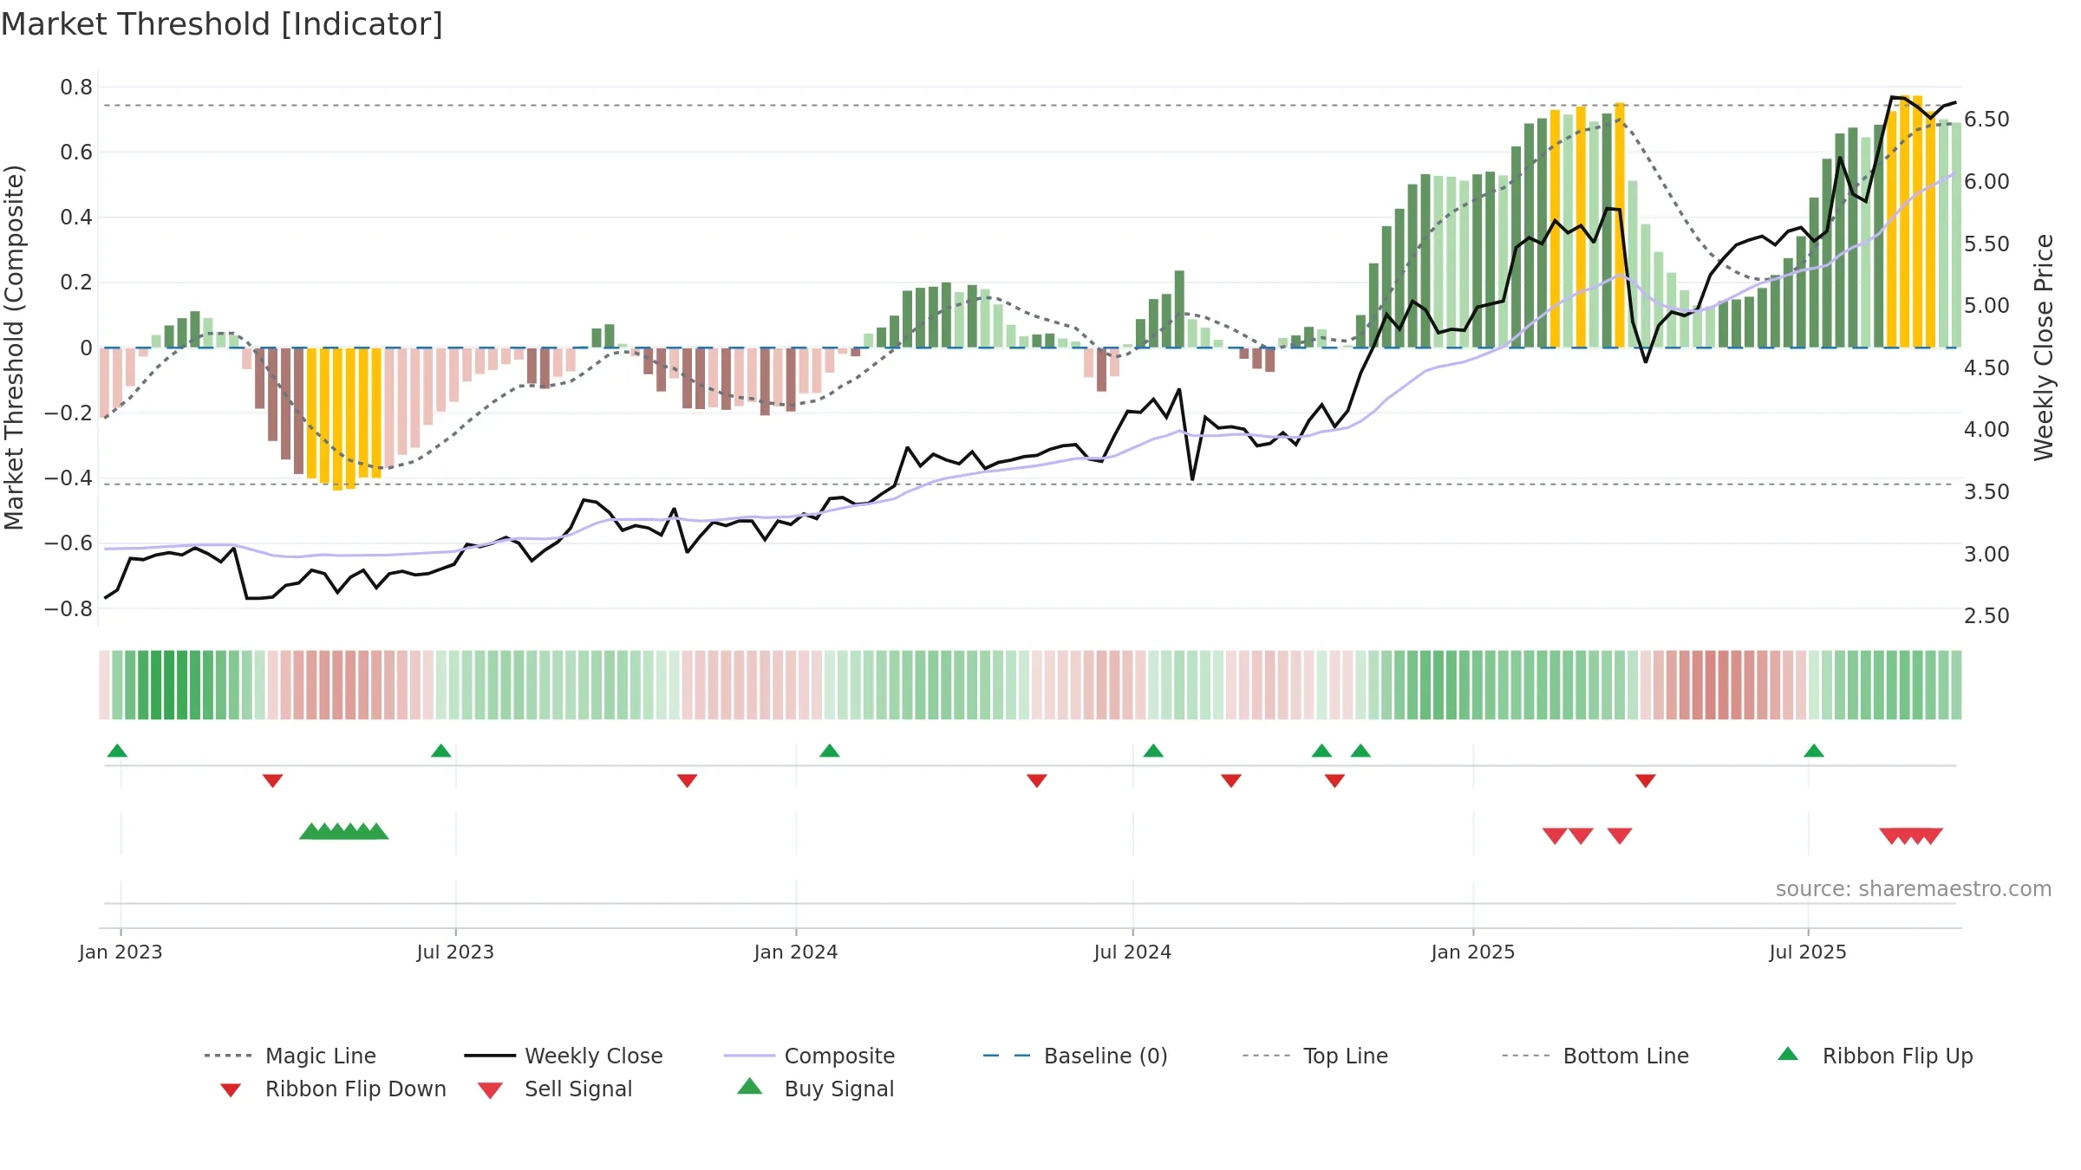This screenshot has width=2081, height=1170.
Task: Click the first Sell Signal triangle of 2025
Action: [x=1555, y=835]
